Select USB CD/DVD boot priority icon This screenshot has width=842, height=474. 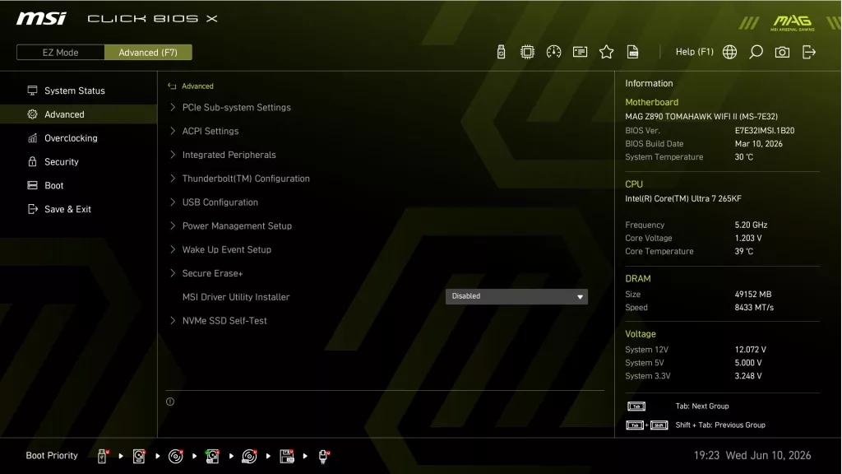click(249, 456)
